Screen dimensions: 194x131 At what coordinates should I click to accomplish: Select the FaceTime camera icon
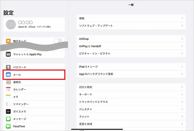coord(8,126)
